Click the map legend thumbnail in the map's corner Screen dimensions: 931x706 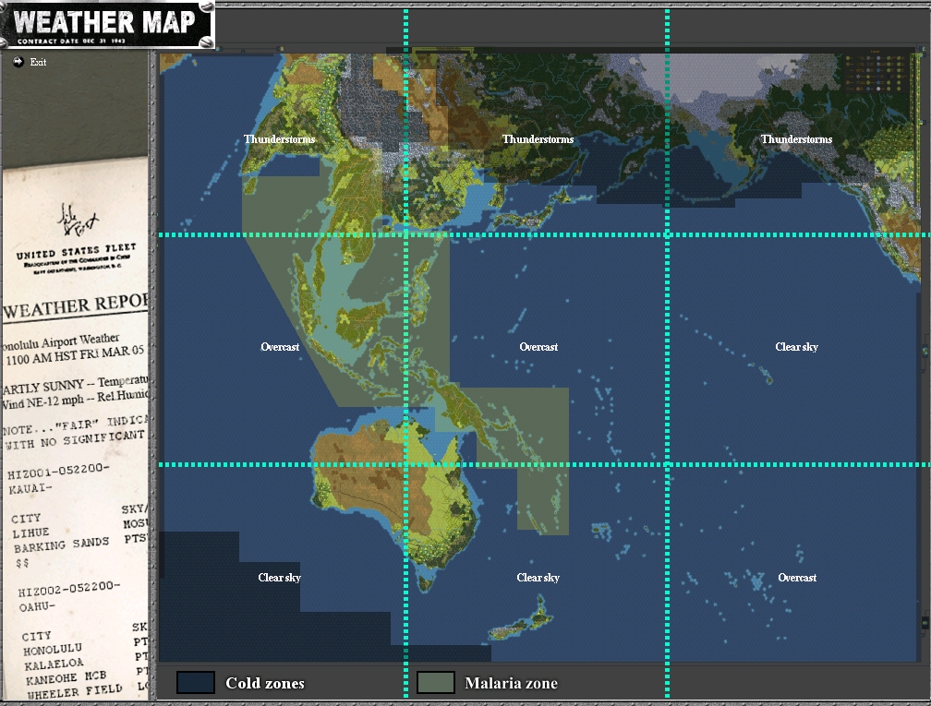click(x=876, y=73)
